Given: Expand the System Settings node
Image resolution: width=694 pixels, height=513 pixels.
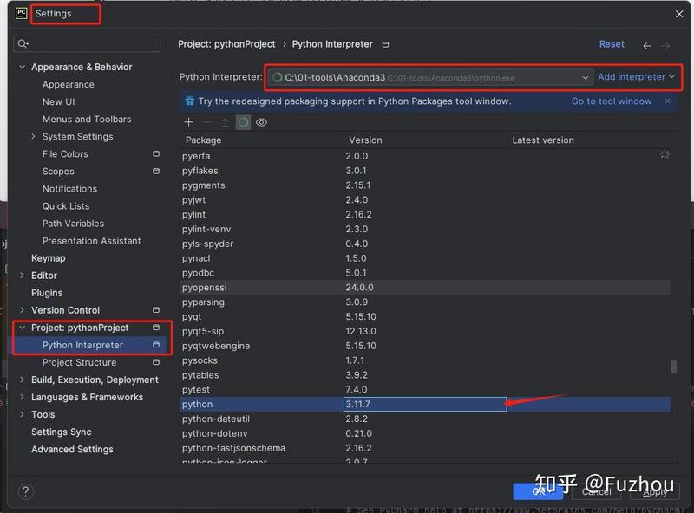Looking at the screenshot, I should tap(33, 137).
